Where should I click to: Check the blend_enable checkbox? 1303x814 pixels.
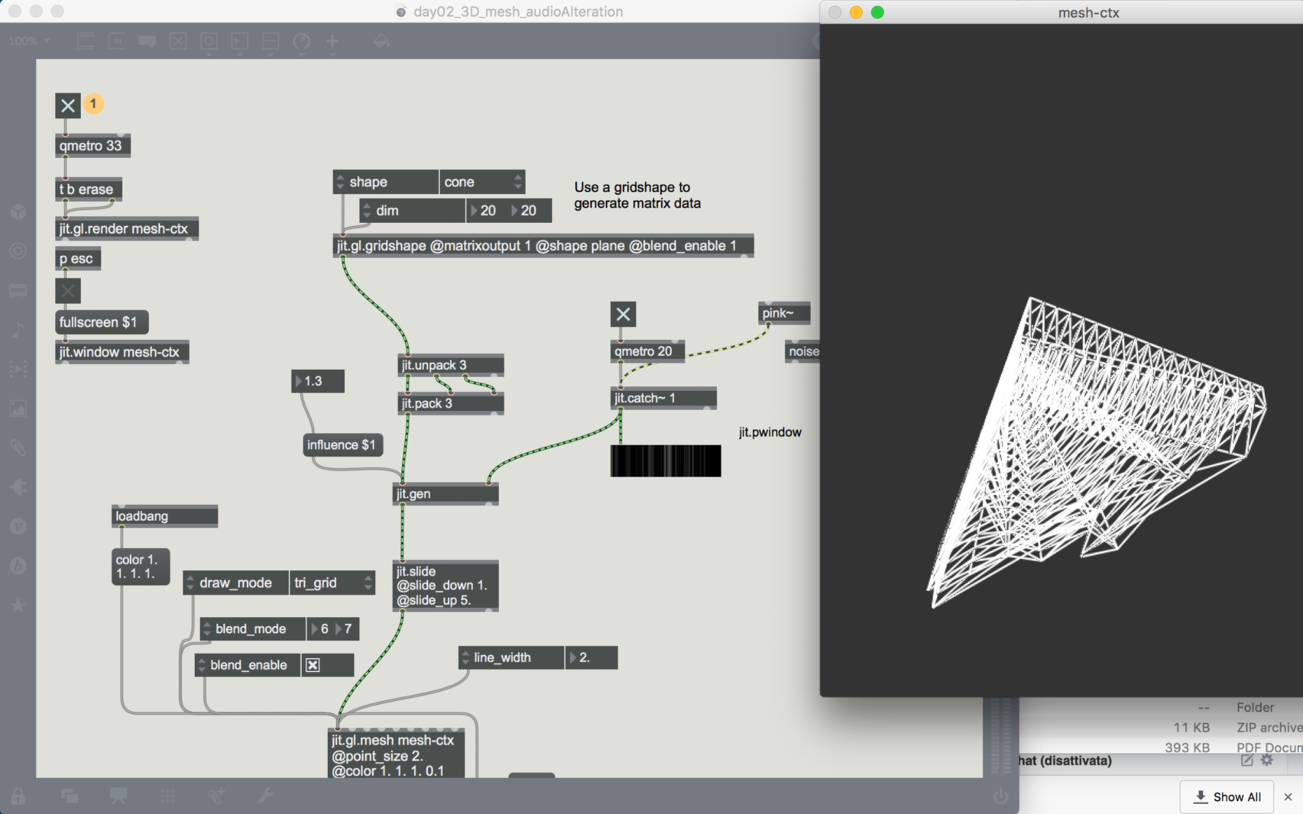click(312, 665)
